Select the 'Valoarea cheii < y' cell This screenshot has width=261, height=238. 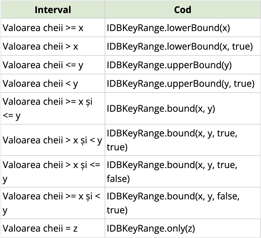53,83
